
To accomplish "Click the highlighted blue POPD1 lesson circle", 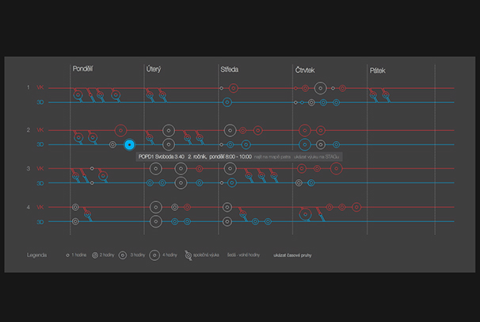I will [130, 145].
